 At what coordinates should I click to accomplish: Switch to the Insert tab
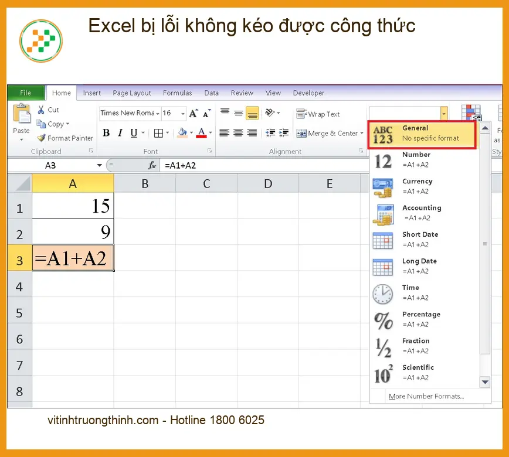(92, 93)
